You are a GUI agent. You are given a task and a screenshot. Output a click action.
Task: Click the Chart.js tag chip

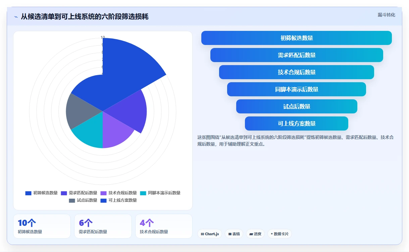click(x=210, y=234)
